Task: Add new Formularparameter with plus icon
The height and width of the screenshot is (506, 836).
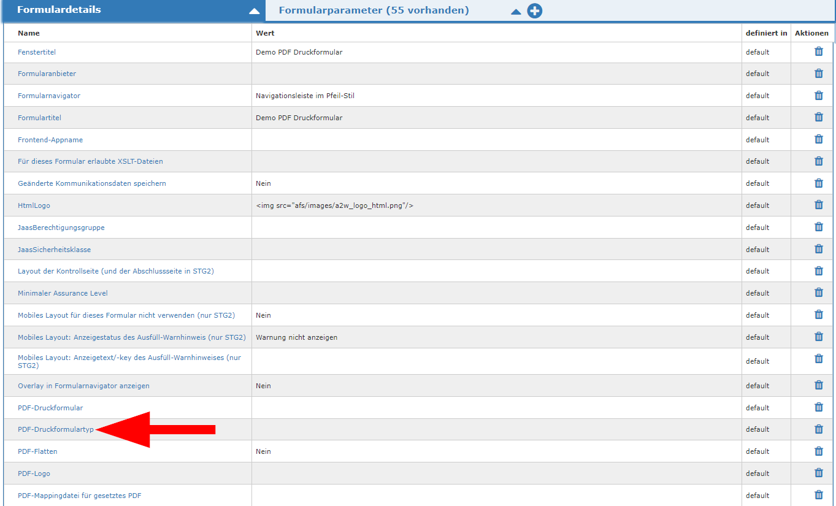Action: point(535,11)
